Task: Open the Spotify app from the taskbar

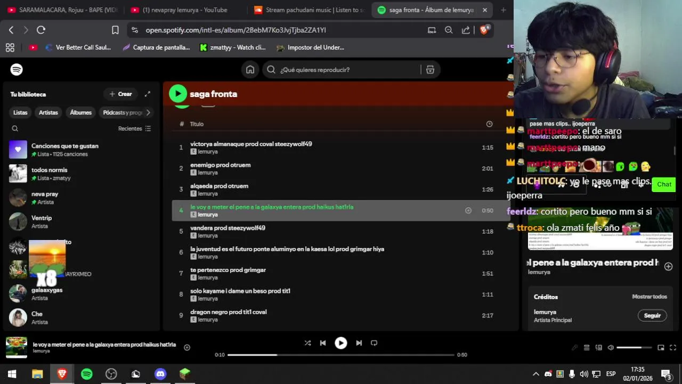Action: (87, 374)
